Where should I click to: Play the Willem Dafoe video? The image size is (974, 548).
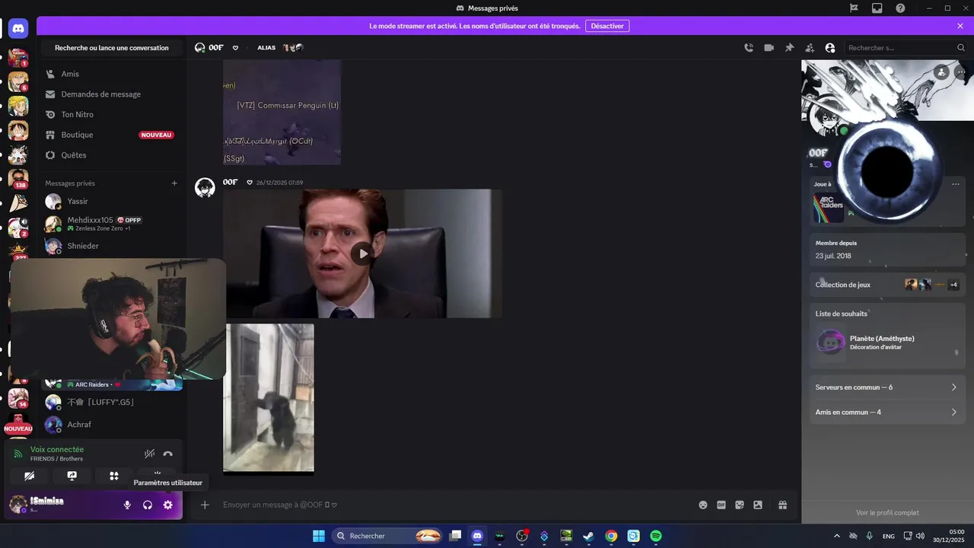tap(363, 253)
